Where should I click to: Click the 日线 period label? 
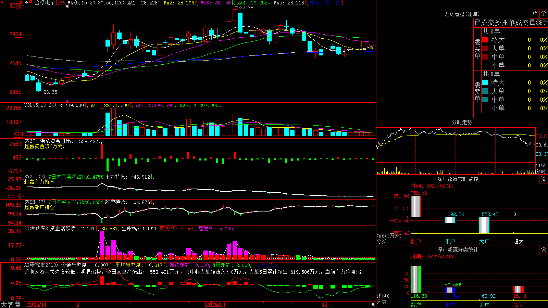point(61,3)
